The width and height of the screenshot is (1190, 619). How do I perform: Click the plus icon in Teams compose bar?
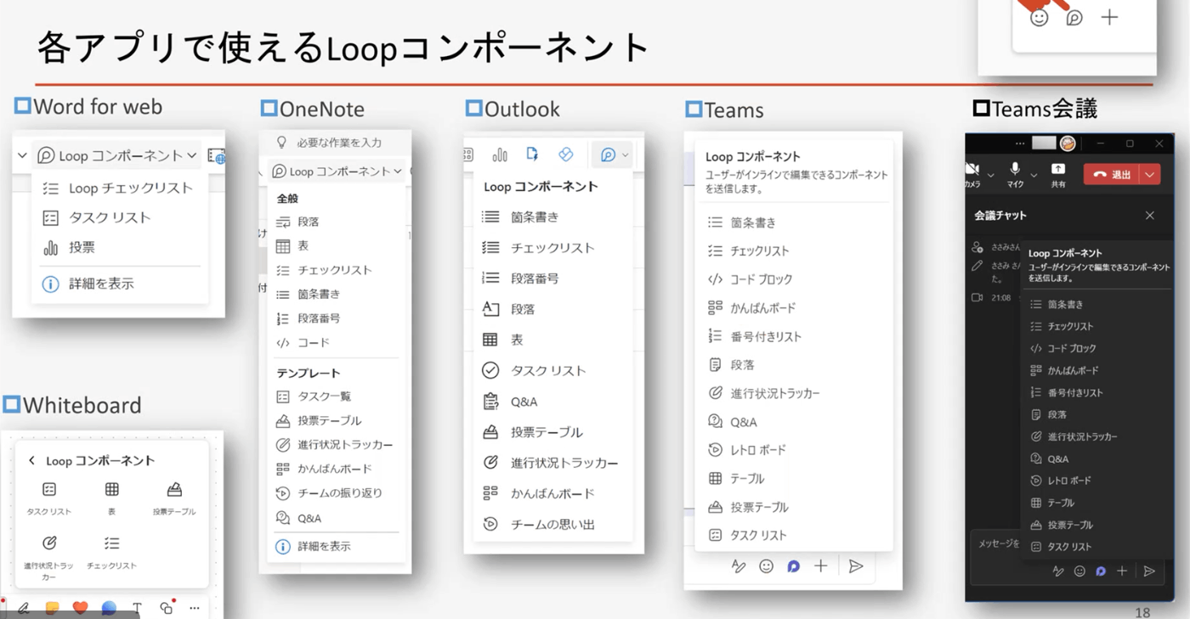pyautogui.click(x=820, y=566)
